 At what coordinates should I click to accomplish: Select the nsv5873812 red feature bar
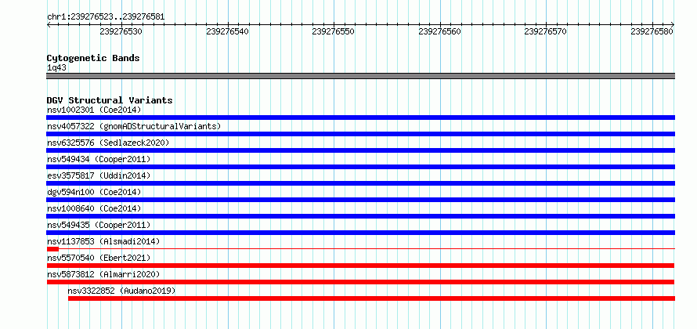point(360,282)
